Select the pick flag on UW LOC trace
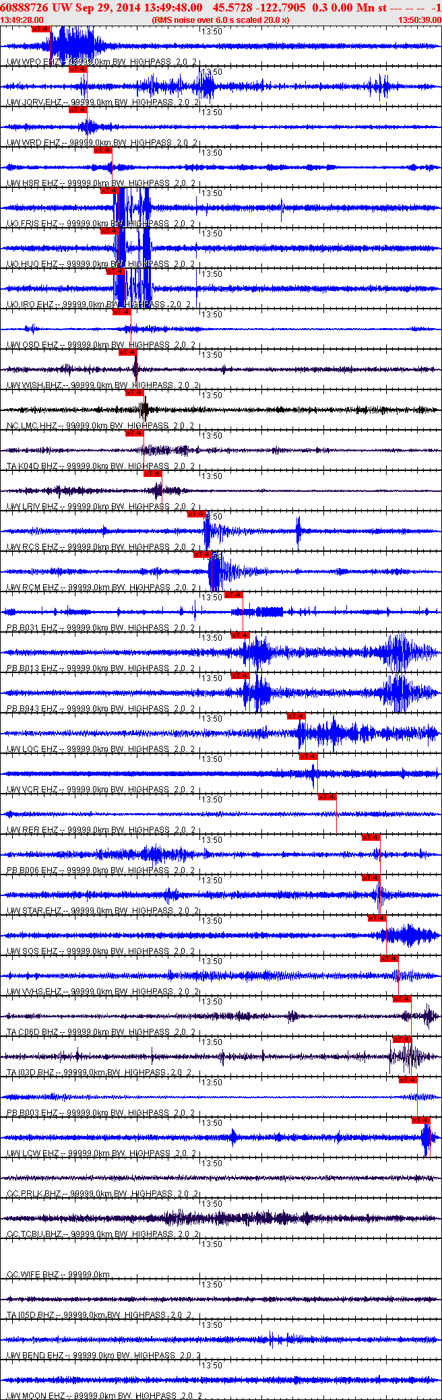 pyautogui.click(x=296, y=716)
